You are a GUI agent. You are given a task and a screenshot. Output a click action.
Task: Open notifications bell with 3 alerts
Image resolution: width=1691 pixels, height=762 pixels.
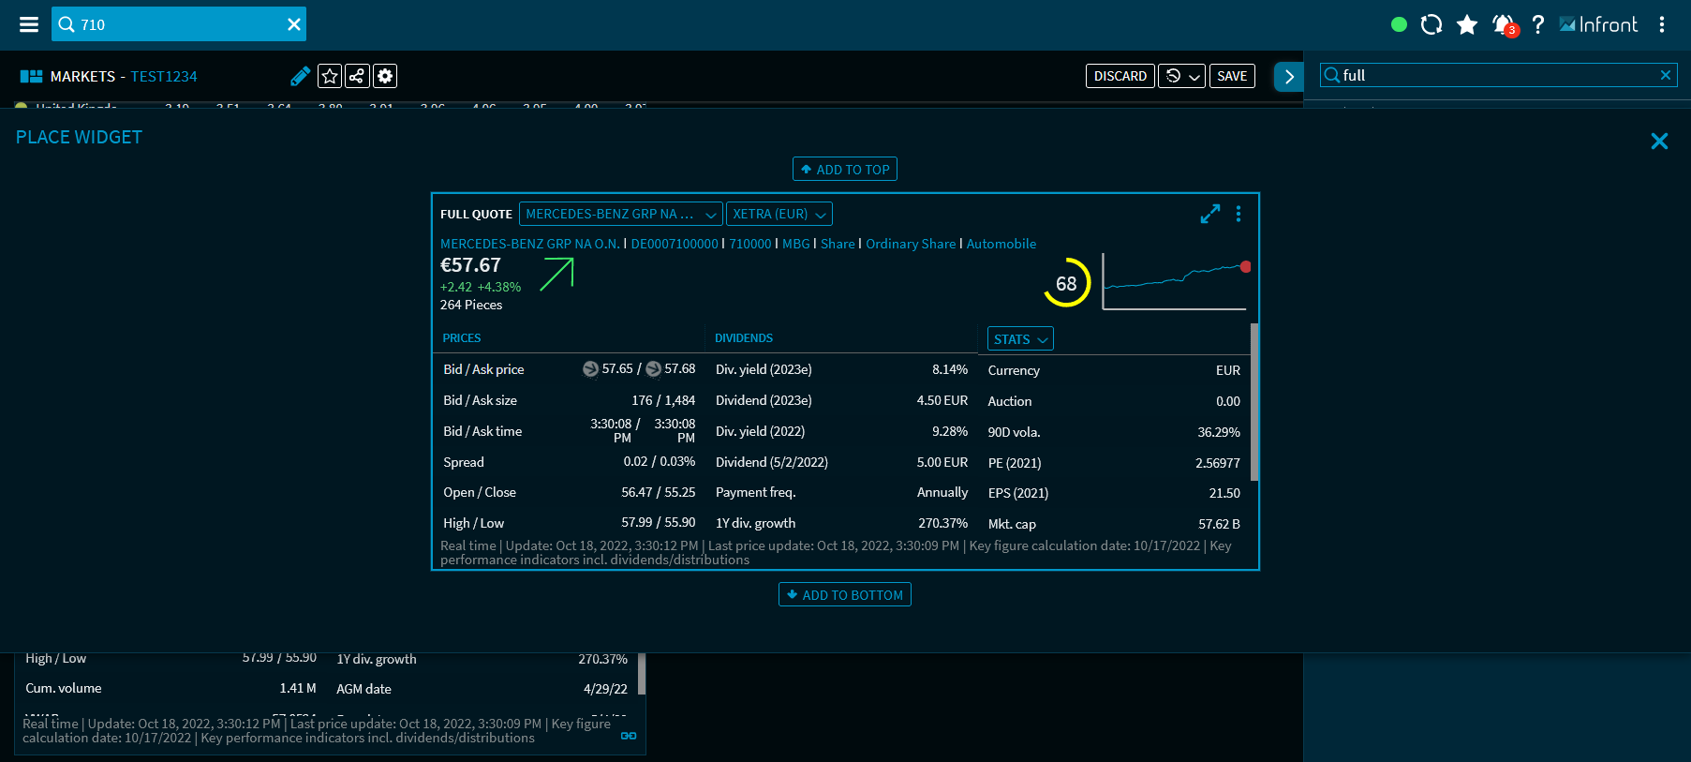pyautogui.click(x=1503, y=24)
